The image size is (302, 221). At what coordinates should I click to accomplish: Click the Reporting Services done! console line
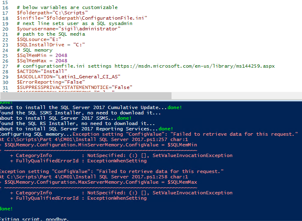pos(87,129)
